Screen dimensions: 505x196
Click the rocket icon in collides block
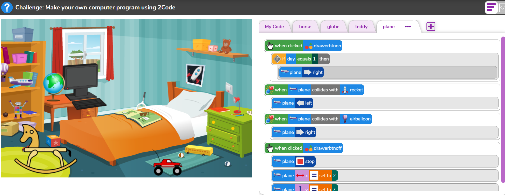(x=345, y=90)
